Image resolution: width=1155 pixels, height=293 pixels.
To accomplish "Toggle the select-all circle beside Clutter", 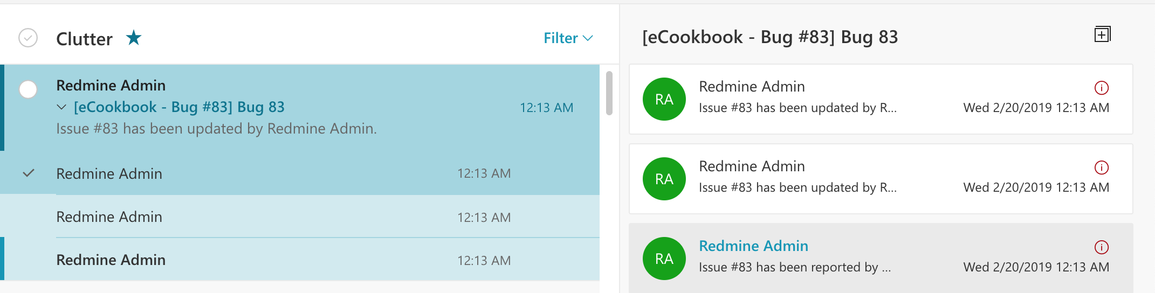I will click(x=28, y=38).
